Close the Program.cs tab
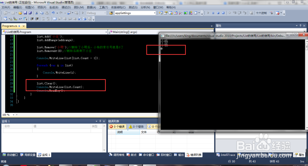 coord(24,26)
